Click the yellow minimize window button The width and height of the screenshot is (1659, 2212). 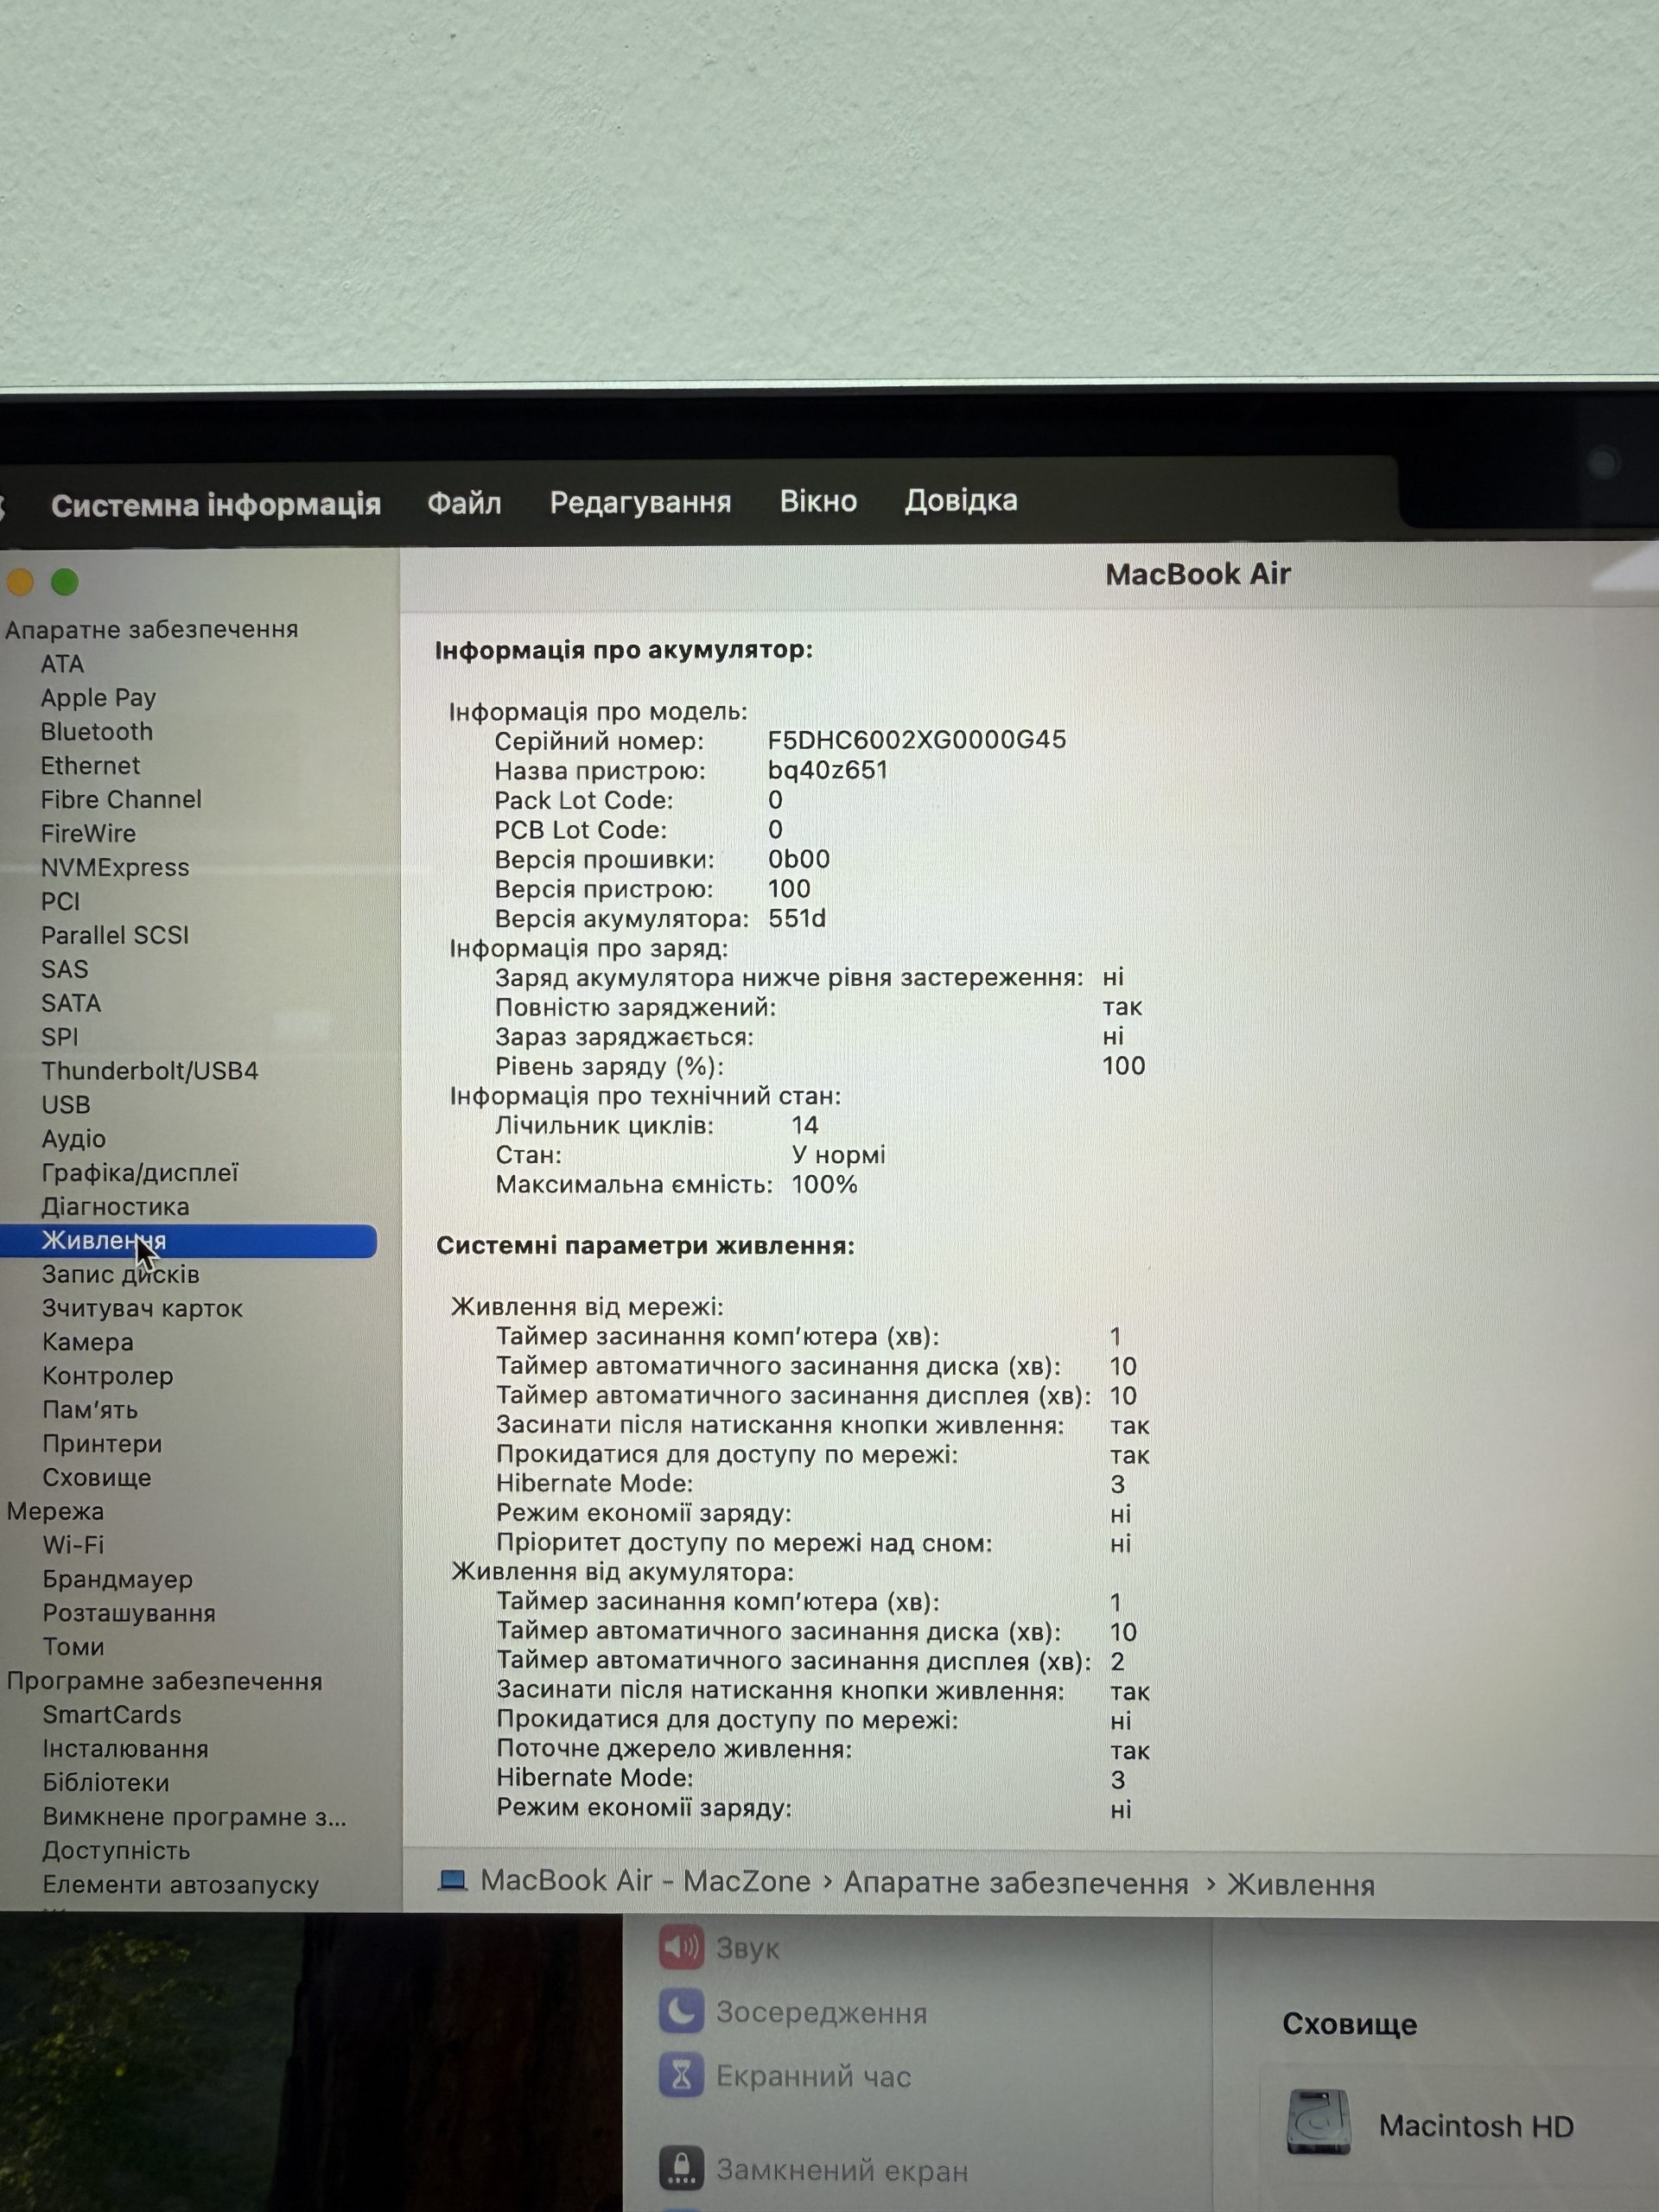tap(20, 582)
